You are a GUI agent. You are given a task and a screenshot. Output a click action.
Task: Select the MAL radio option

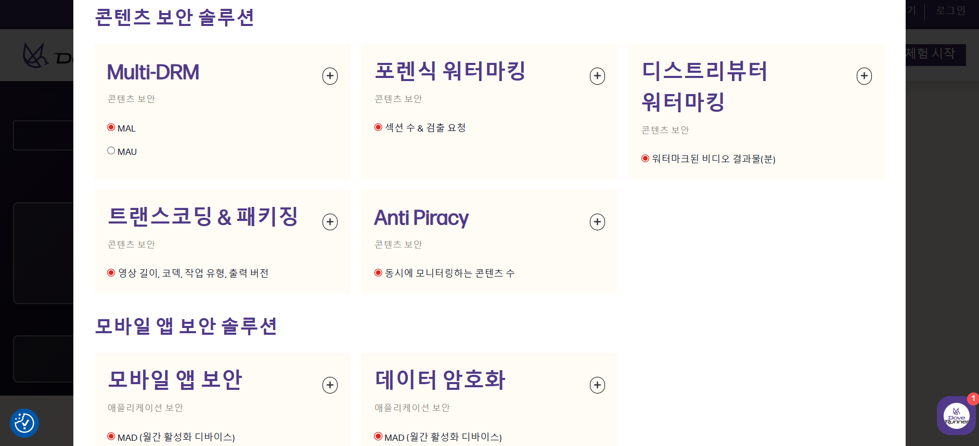[111, 127]
